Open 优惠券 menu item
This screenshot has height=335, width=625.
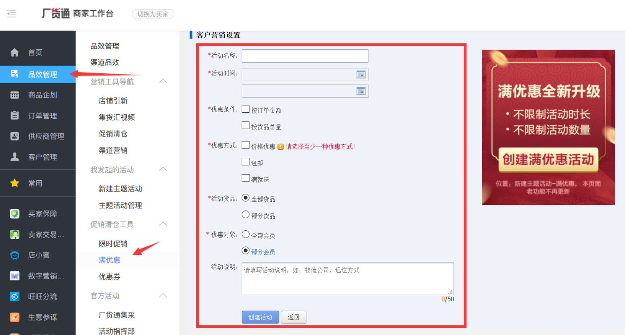click(109, 277)
